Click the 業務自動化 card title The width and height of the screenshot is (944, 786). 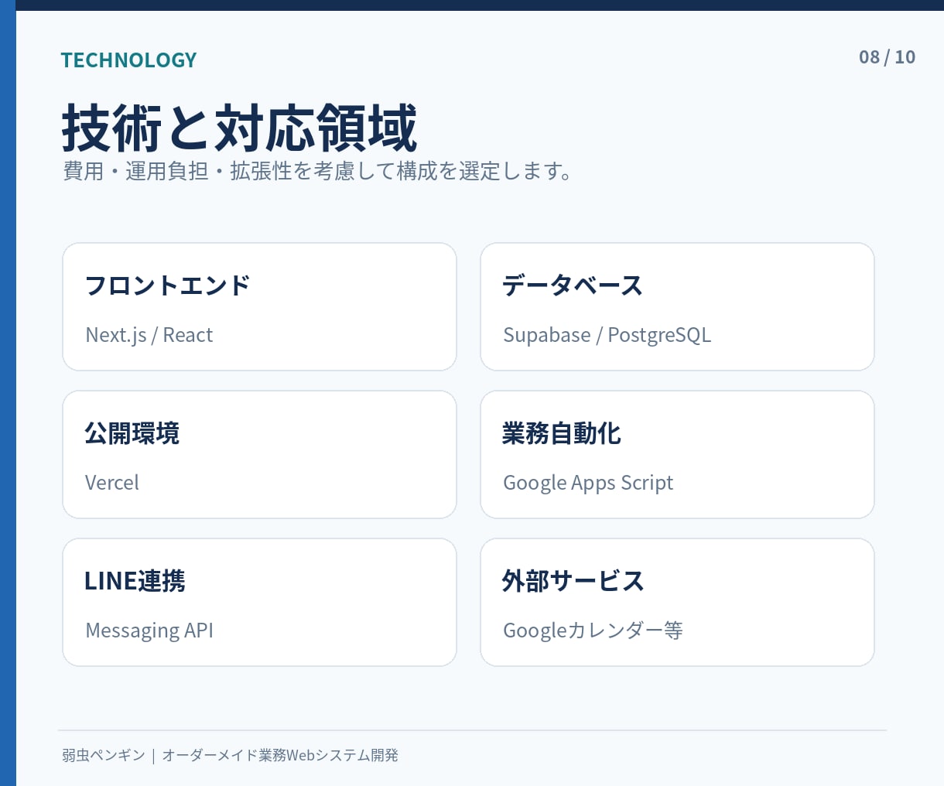561,433
